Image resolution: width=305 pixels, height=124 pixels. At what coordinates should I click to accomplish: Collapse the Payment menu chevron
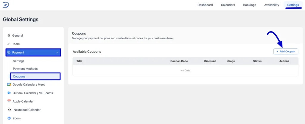(x=57, y=52)
